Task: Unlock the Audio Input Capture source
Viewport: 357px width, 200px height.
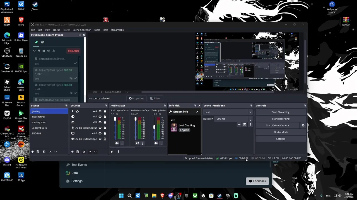Action: 105,128
